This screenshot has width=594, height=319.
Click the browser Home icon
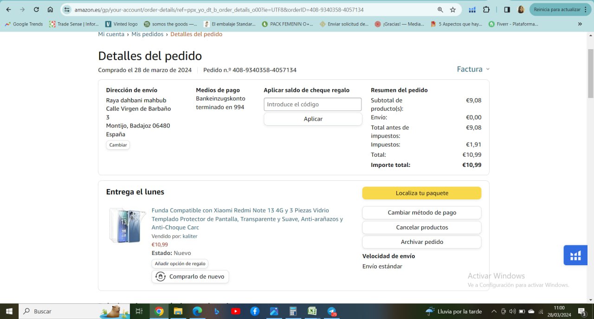click(x=50, y=10)
